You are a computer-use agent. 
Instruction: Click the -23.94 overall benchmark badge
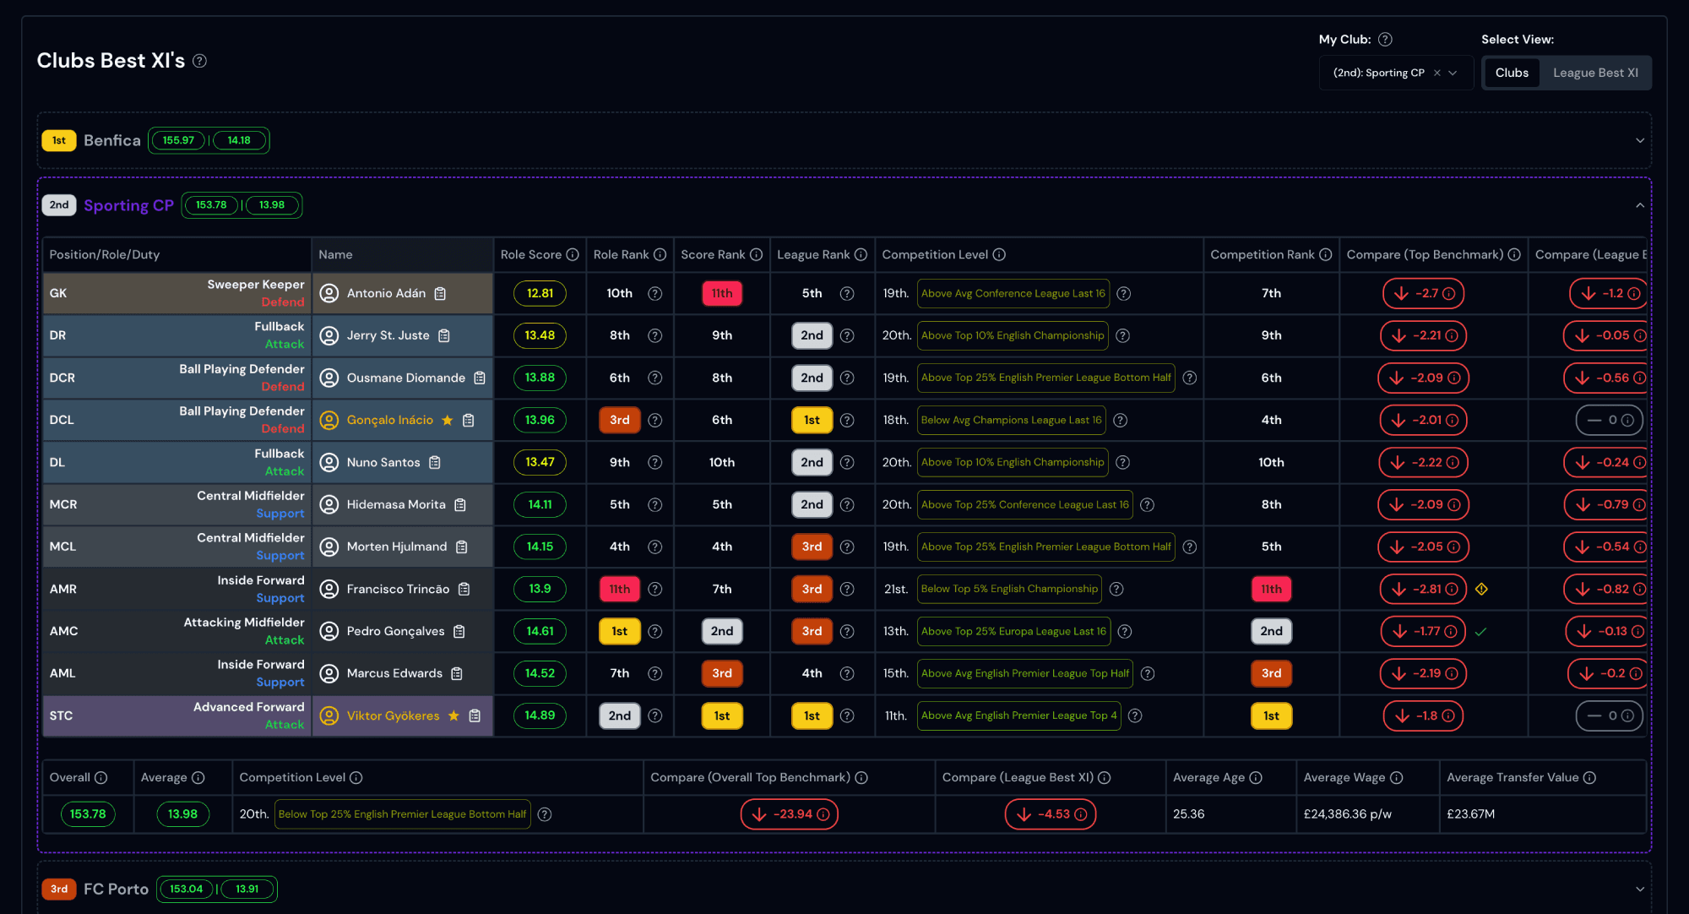tap(790, 814)
